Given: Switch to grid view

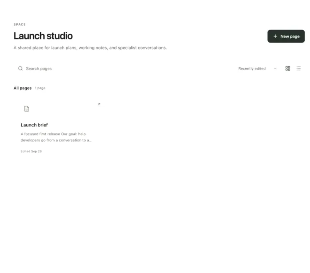Looking at the screenshot, I should tap(288, 68).
